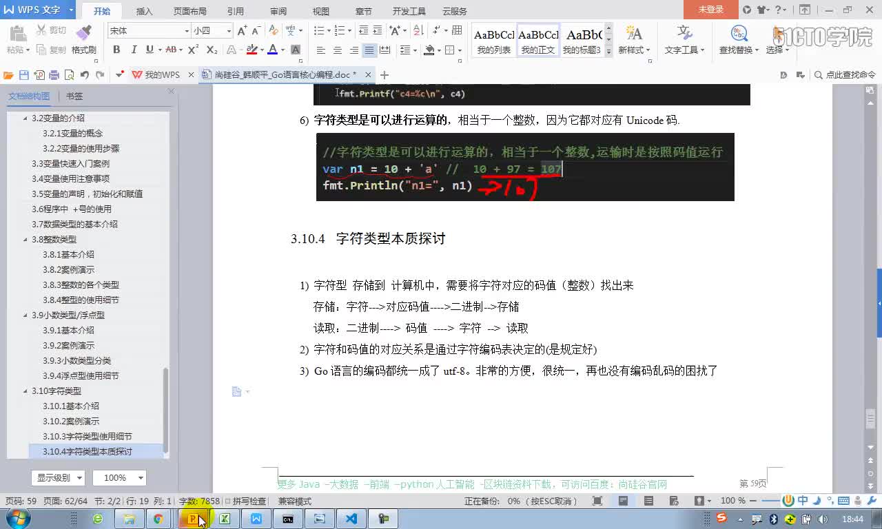The height and width of the screenshot is (529, 882).
Task: Collapse the 3.8整数类型 outline node
Action: tap(25, 239)
